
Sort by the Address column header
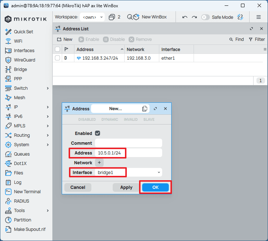[98, 49]
